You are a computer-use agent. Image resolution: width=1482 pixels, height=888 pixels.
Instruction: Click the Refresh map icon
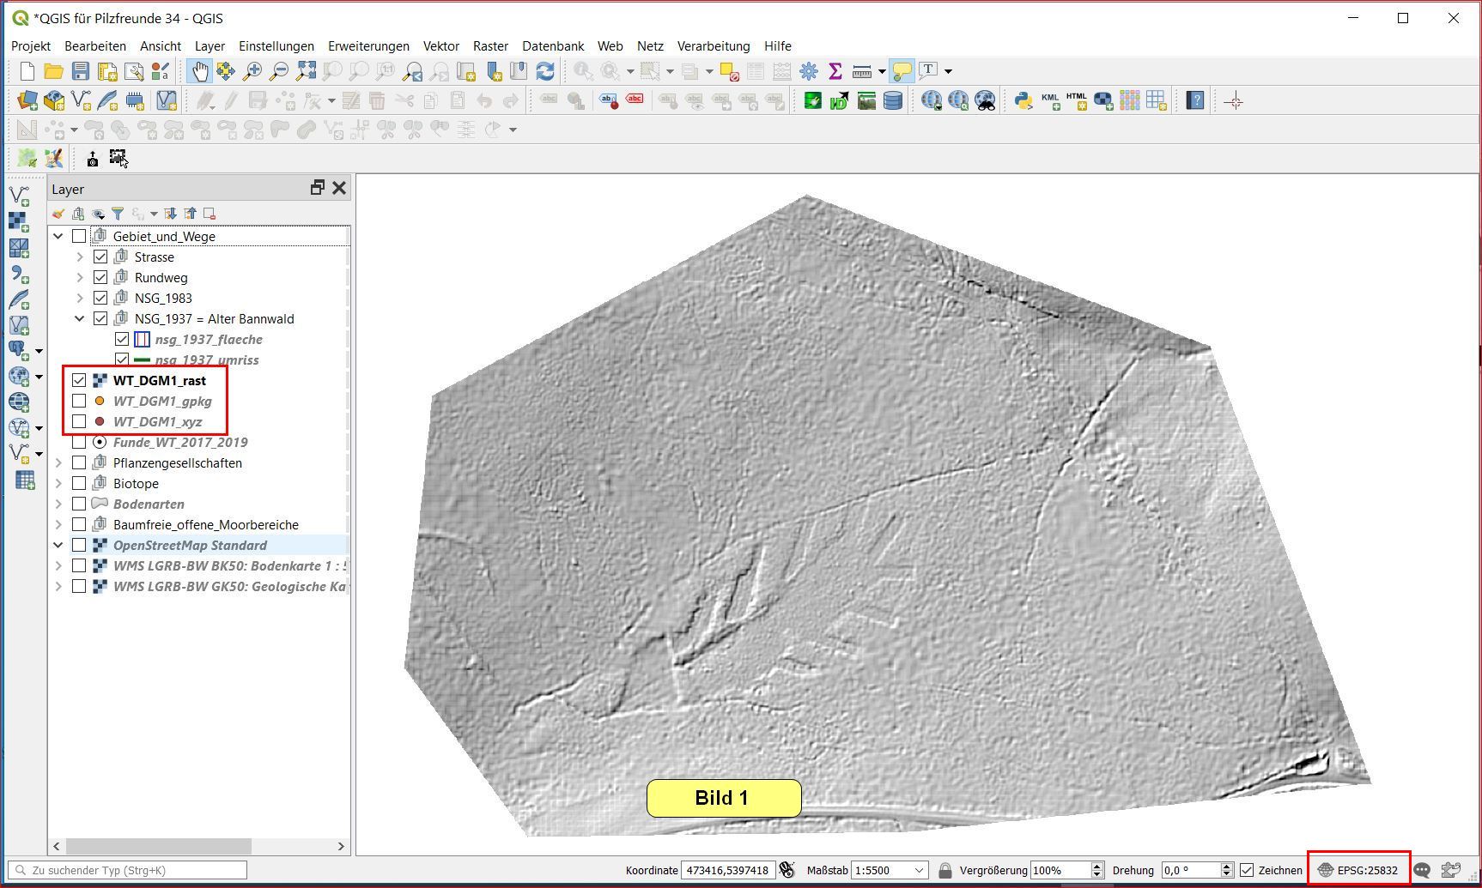545,71
